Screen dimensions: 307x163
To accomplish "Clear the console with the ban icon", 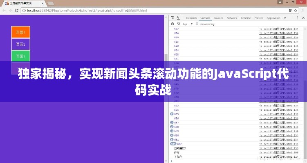I will click(x=173, y=24).
